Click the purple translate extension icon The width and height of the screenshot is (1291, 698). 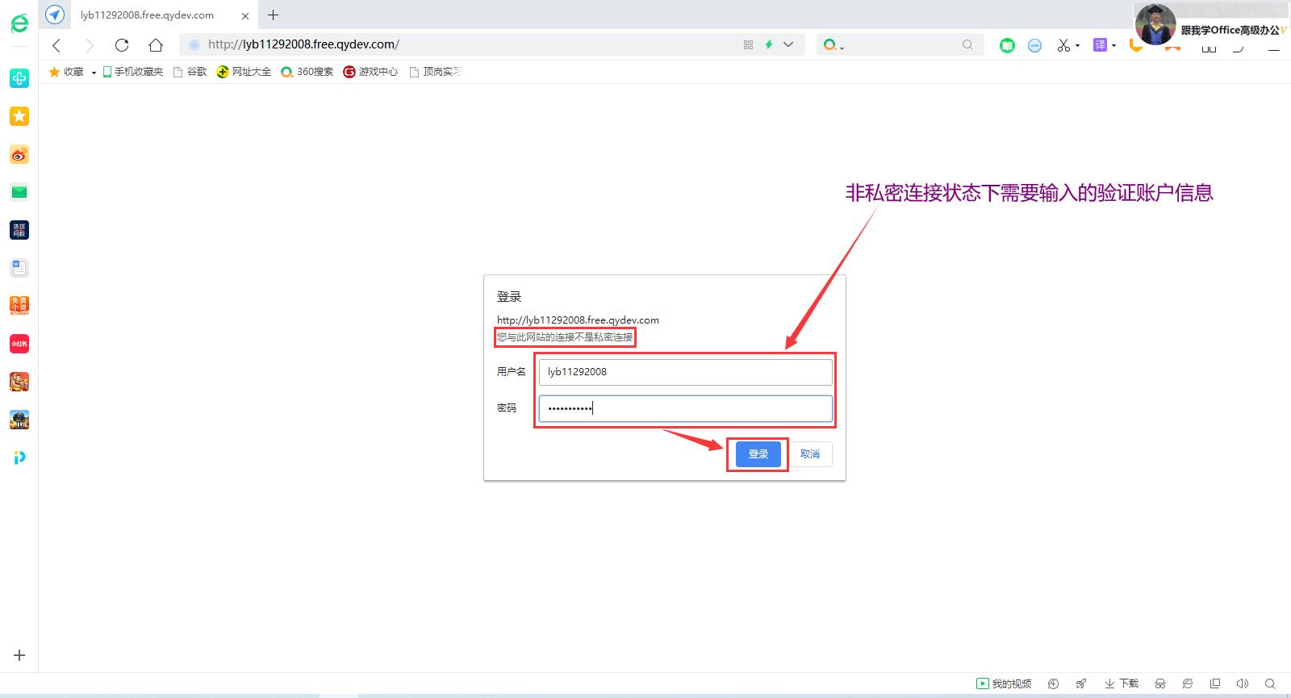(x=1100, y=45)
